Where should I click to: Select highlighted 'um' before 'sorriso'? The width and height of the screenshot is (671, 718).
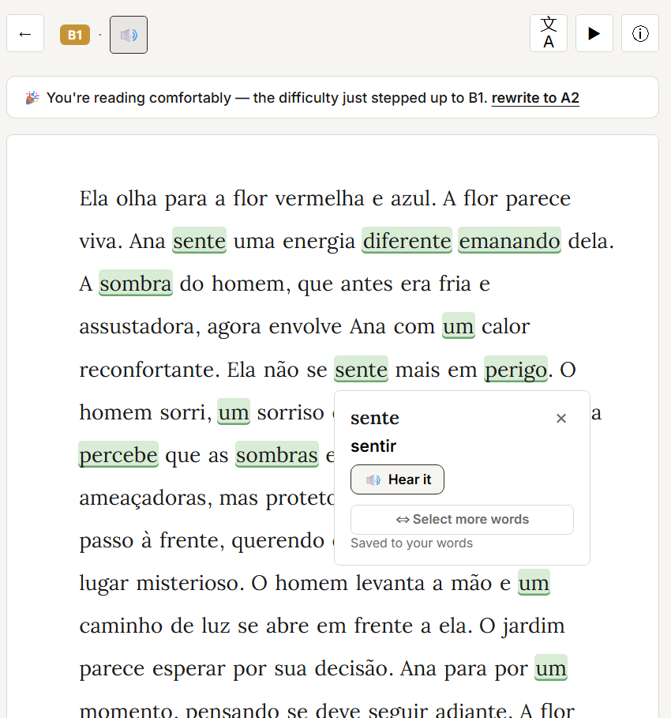coord(234,412)
